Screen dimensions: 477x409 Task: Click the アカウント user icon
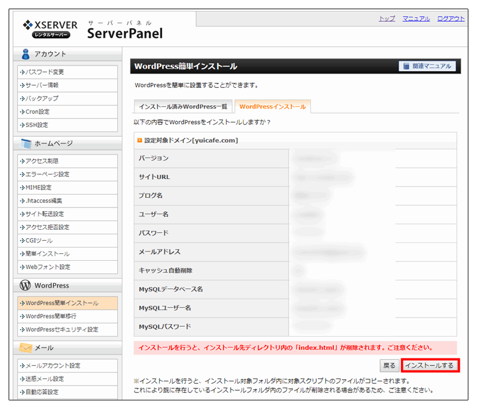tap(25, 54)
